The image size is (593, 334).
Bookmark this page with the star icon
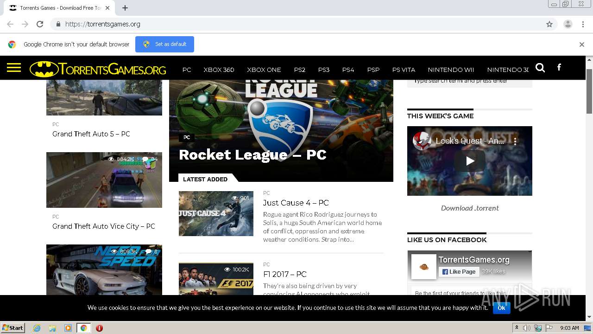click(x=549, y=24)
